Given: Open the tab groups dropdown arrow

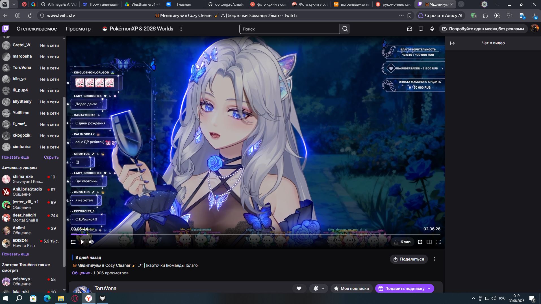Looking at the screenshot, I should coord(14,4).
